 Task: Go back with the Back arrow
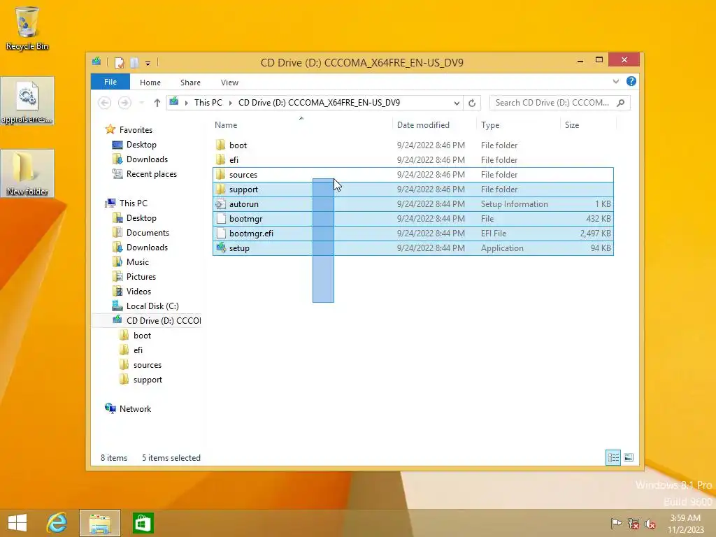point(105,103)
